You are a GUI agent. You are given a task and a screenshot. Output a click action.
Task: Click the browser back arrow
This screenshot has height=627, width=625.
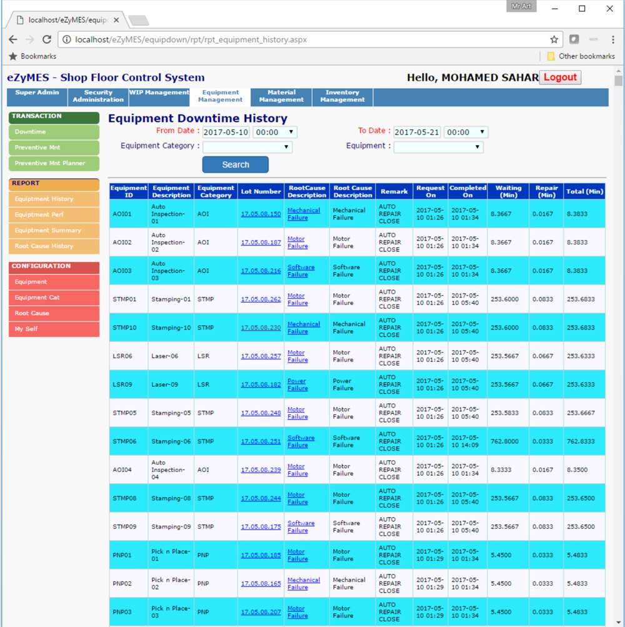13,39
